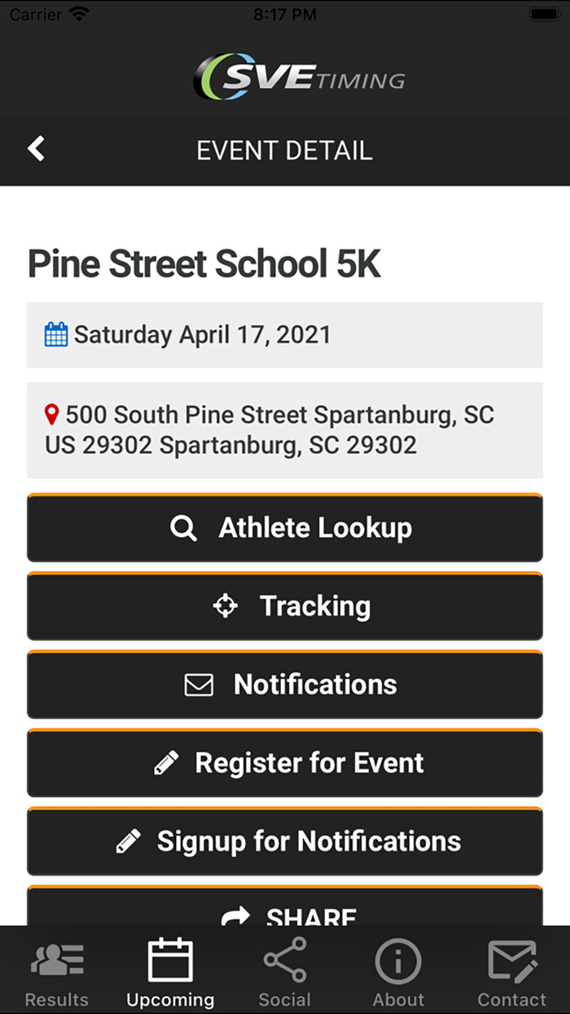
Task: Open the Contact tab
Action: (511, 972)
